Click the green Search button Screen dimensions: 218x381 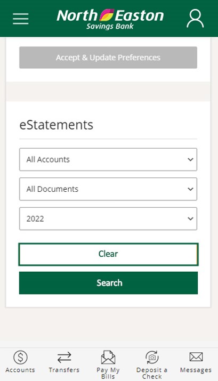[x=108, y=283]
